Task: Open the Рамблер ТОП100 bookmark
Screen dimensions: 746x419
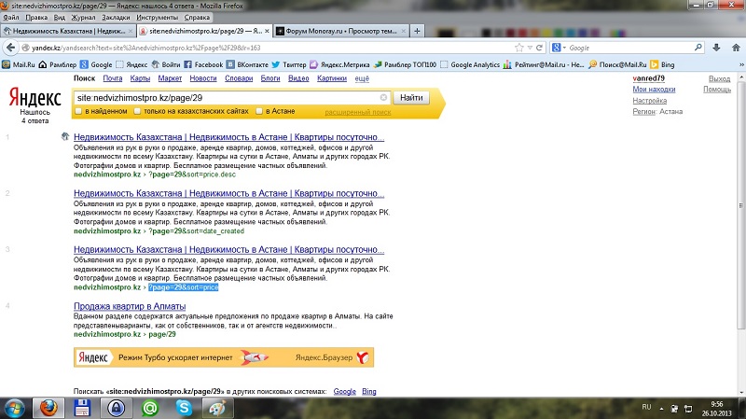Action: click(x=405, y=64)
